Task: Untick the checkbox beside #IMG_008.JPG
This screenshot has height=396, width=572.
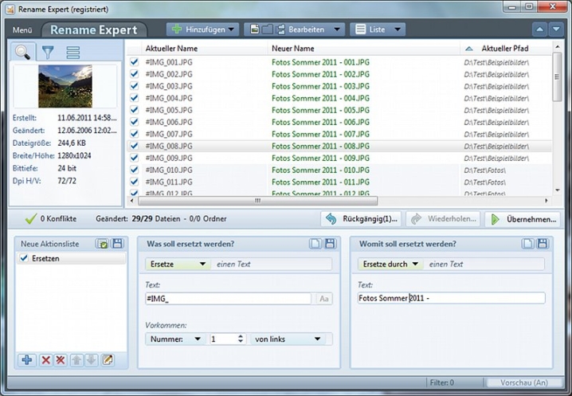Action: pos(134,147)
